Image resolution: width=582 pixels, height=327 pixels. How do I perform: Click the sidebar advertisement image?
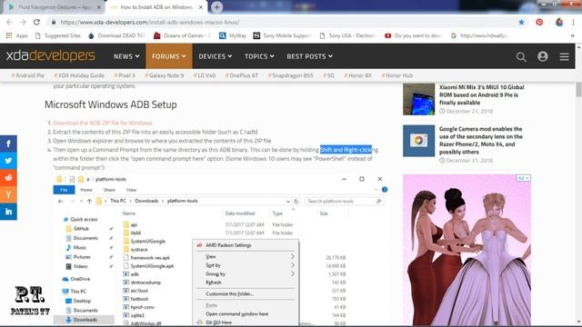[467, 250]
